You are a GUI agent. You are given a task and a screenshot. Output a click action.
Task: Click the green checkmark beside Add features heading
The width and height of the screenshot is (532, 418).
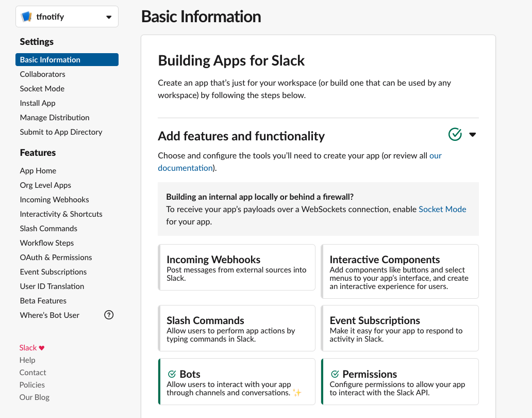(x=455, y=135)
